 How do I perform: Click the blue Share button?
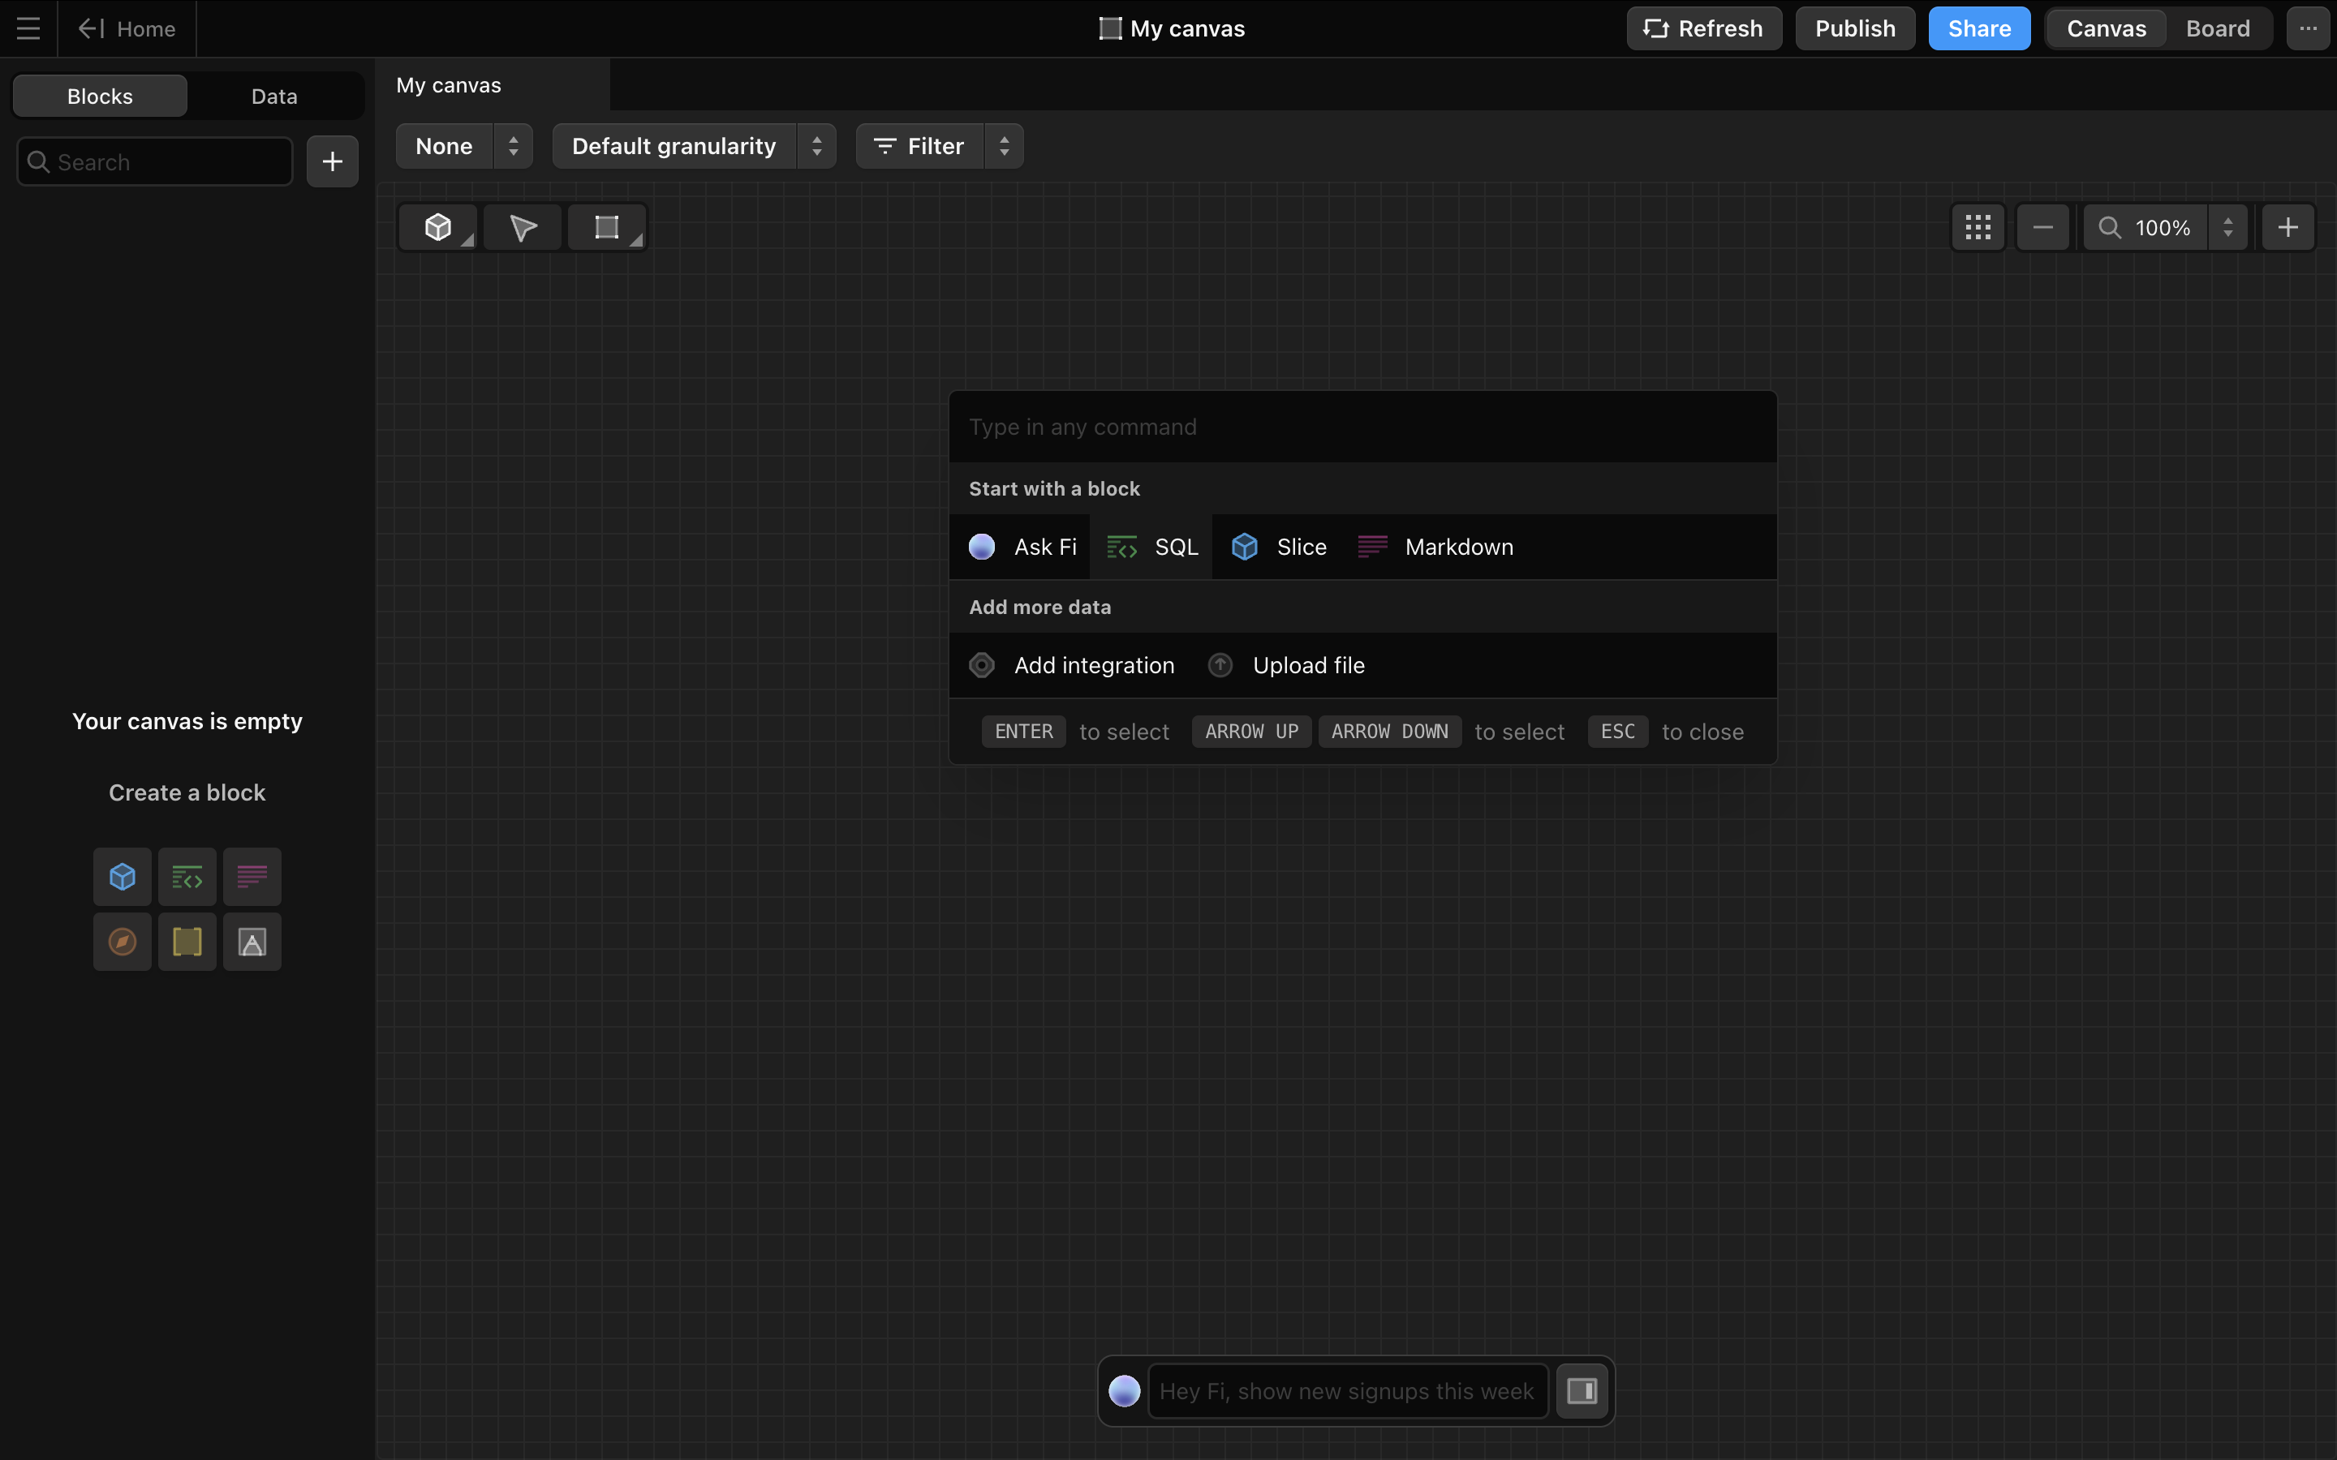(x=1978, y=29)
